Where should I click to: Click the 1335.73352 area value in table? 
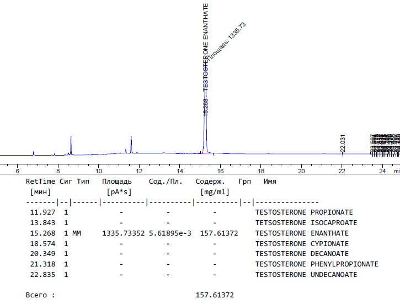coord(123,233)
